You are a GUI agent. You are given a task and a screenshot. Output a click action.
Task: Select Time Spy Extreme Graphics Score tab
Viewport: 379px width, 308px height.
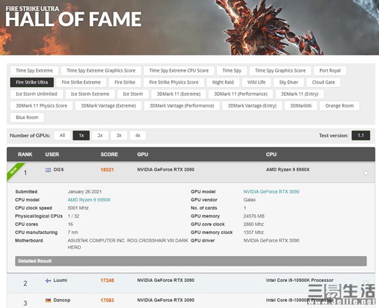point(101,70)
